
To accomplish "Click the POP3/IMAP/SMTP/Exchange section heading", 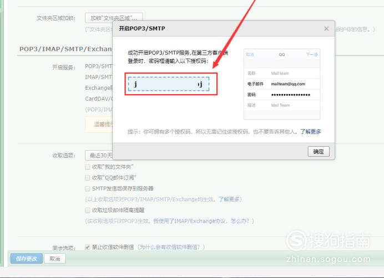I will tap(65, 49).
